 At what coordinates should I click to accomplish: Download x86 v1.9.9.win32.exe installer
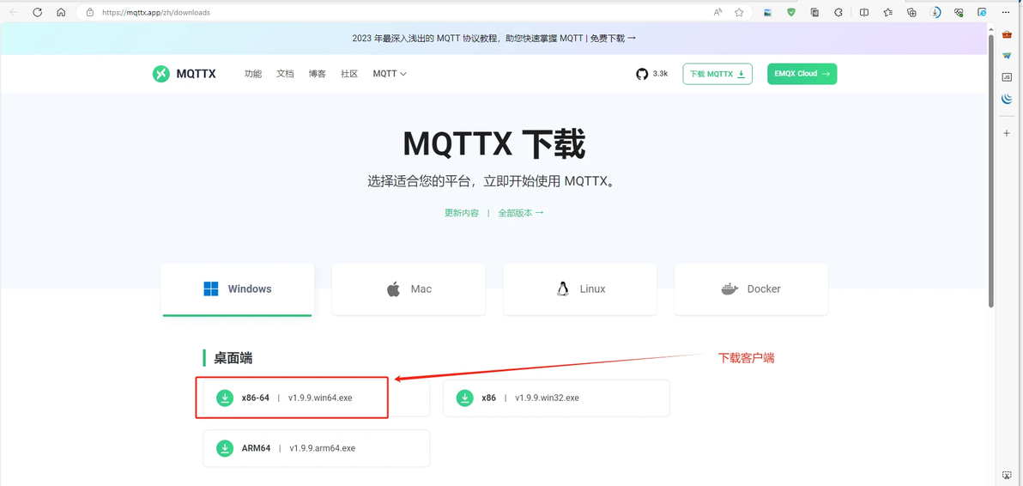point(556,398)
